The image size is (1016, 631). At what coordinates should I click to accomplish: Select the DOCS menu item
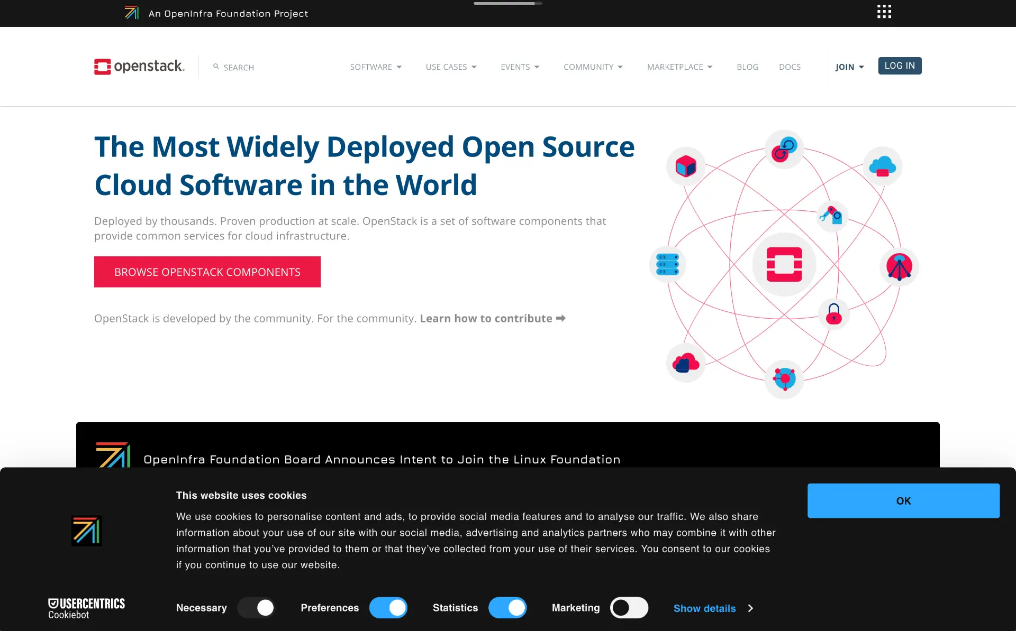(x=790, y=67)
